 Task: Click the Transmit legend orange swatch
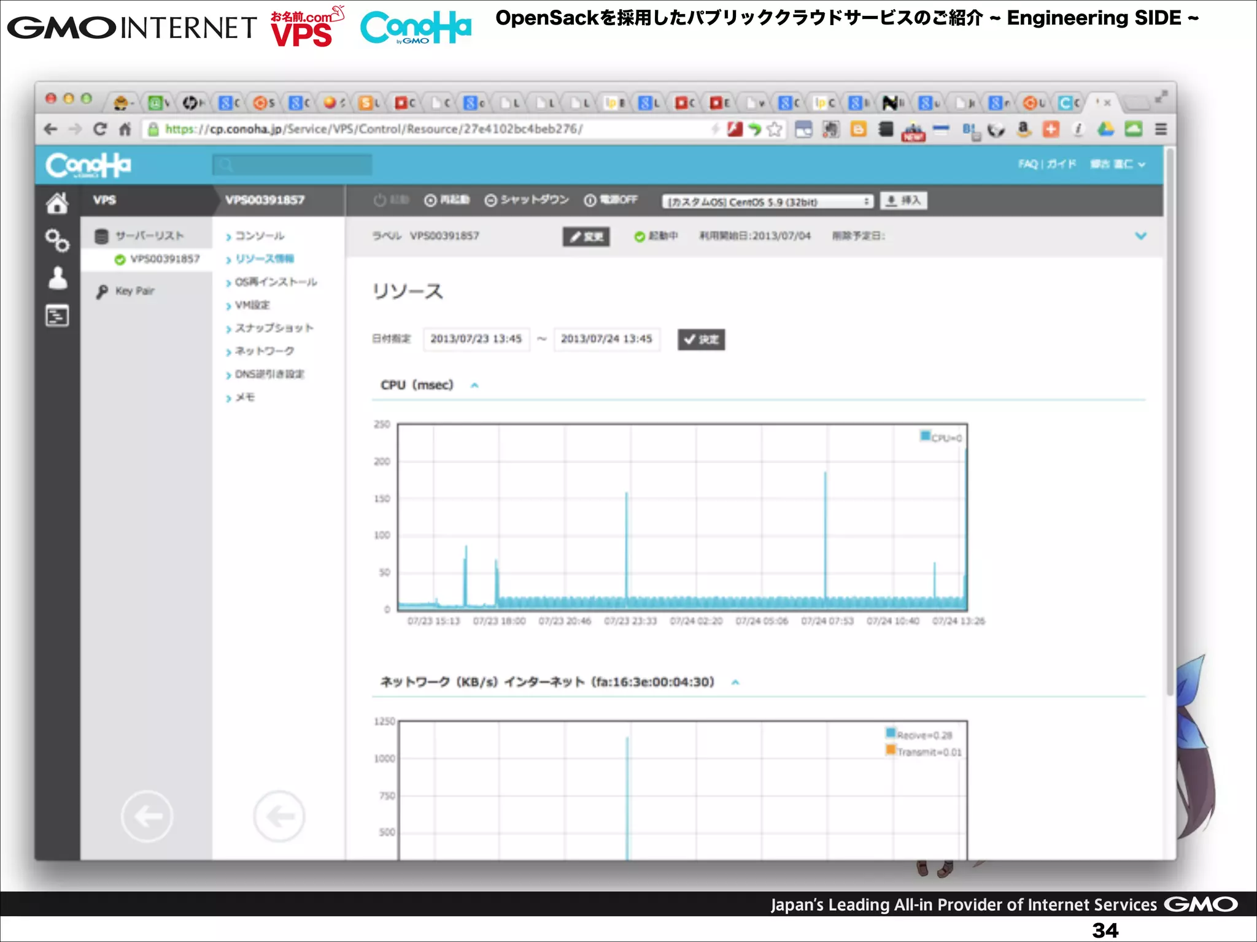pyautogui.click(x=891, y=750)
